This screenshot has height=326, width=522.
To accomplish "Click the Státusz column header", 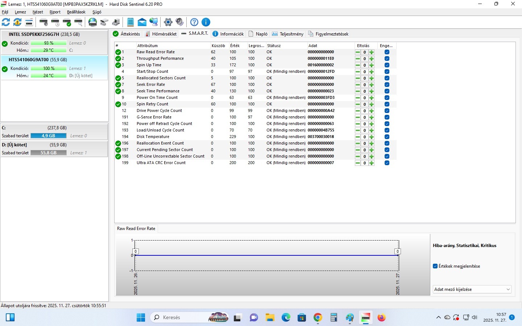I will (286, 46).
